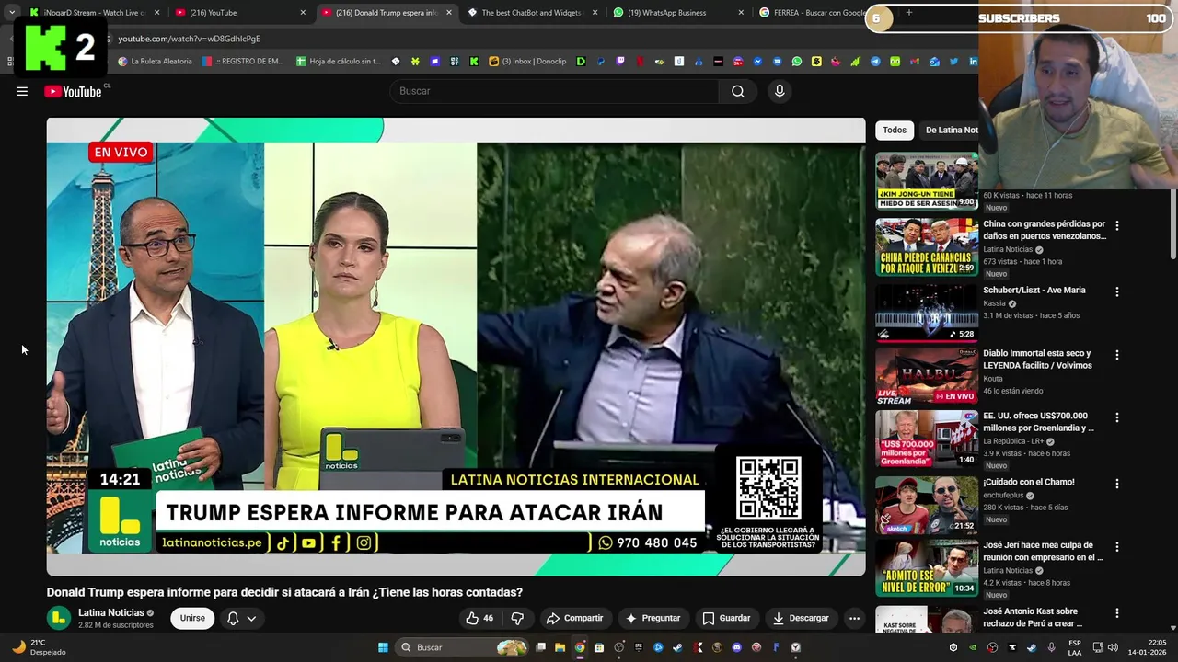Open options for China con grandes pérdidas video
Screen dimensions: 1178x662
click(x=1117, y=225)
